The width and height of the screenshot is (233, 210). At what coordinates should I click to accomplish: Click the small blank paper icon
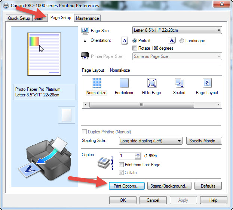[x=67, y=115]
